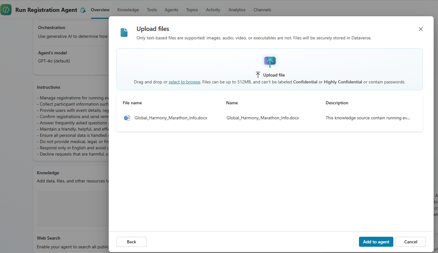This screenshot has height=253, width=438.
Task: Click the Cancel button
Action: click(411, 242)
